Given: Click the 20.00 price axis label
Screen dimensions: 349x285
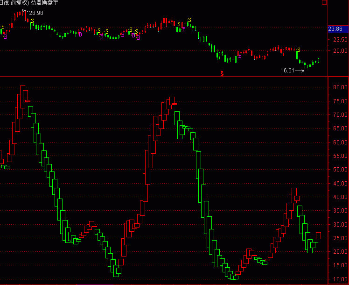Looking at the screenshot, I should point(340,51).
